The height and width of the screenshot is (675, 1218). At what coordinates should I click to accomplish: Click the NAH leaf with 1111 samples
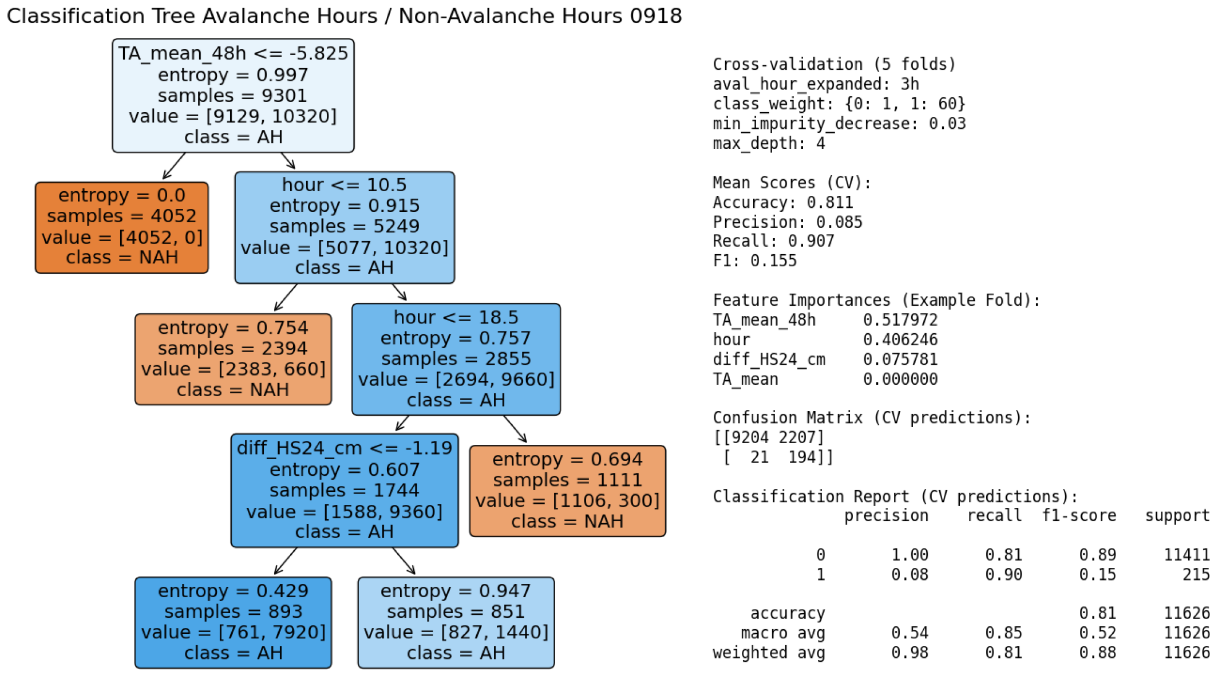tap(567, 491)
